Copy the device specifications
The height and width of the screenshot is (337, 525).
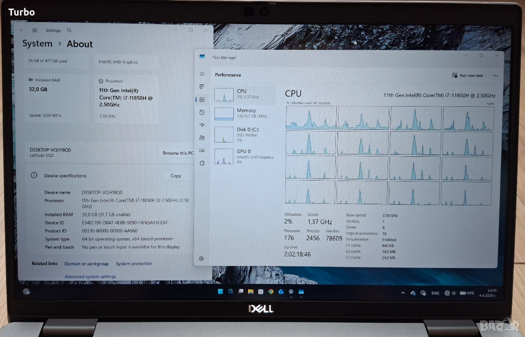tap(176, 176)
